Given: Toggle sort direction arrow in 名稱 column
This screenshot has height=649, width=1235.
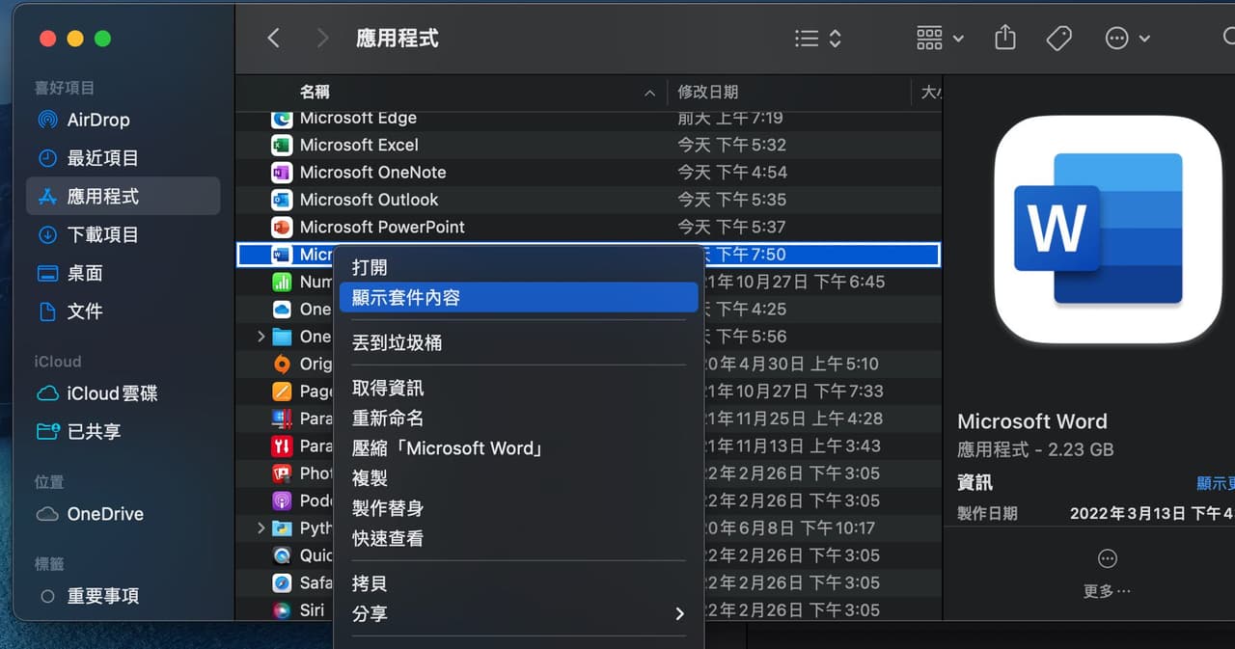Looking at the screenshot, I should coord(649,93).
